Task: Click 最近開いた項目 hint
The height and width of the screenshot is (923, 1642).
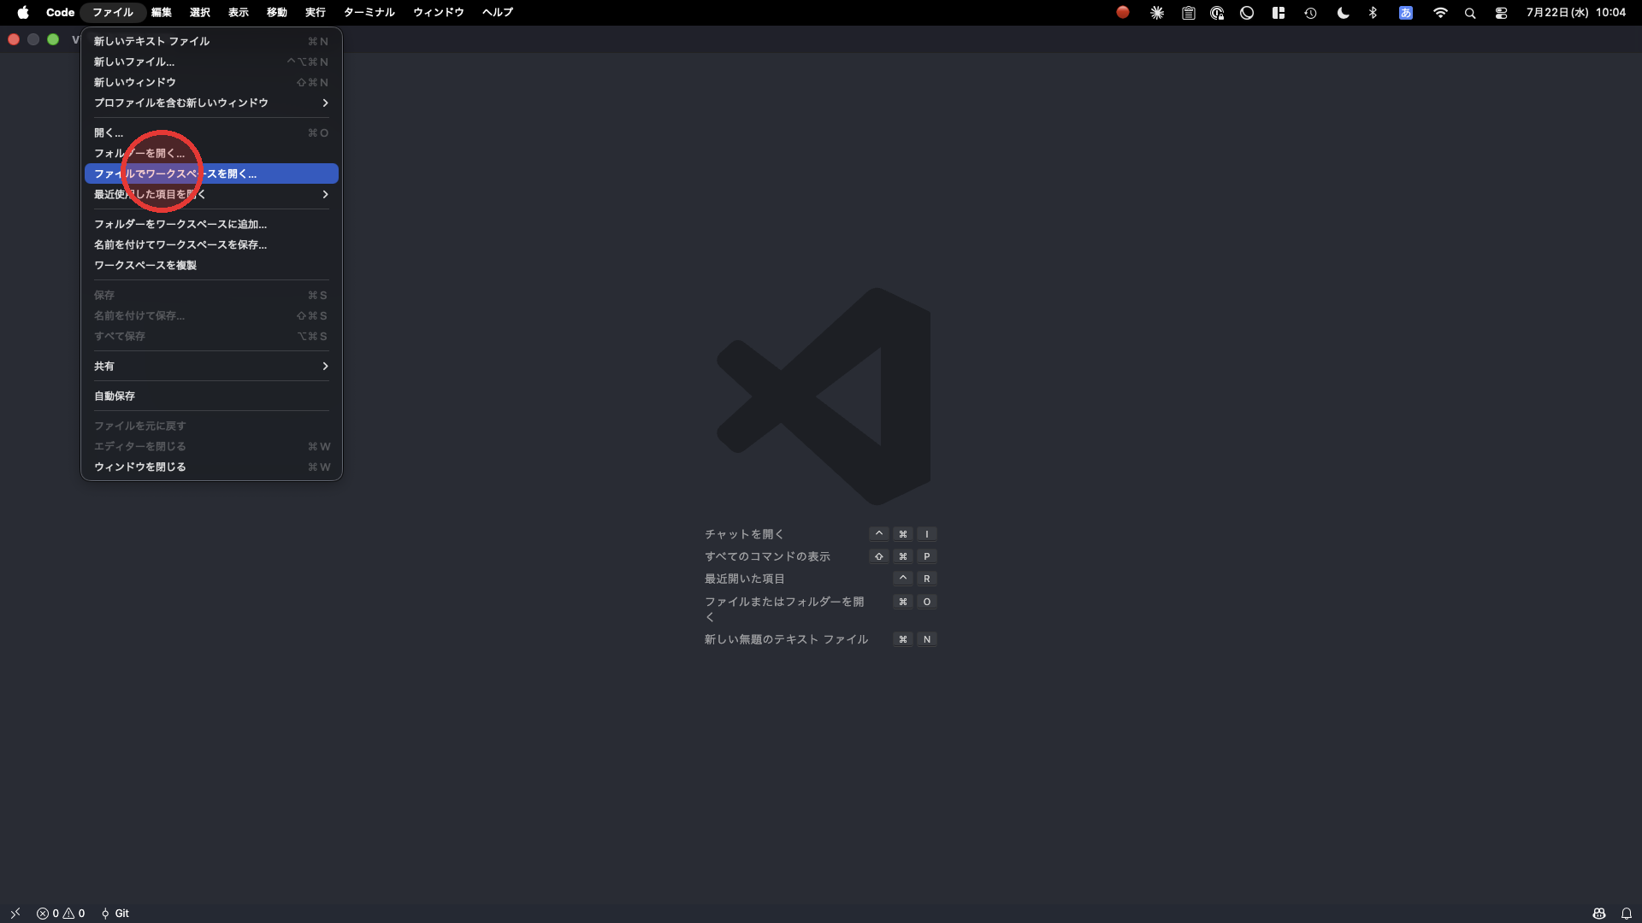Action: (x=745, y=579)
